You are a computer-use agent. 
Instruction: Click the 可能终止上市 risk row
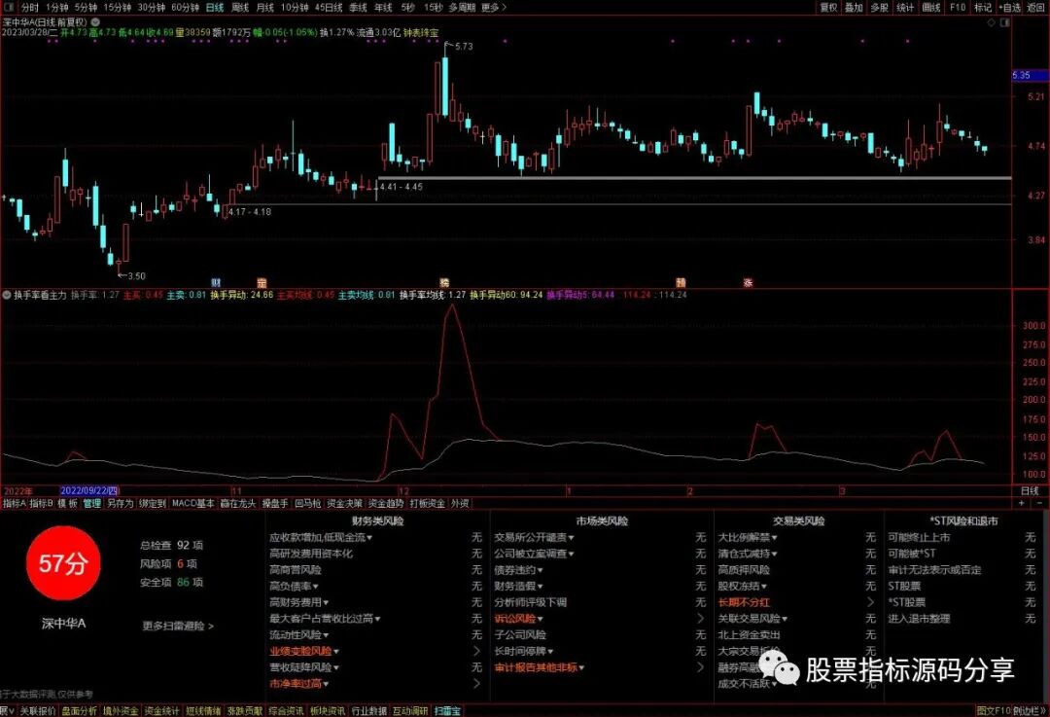pyautogui.click(x=962, y=537)
